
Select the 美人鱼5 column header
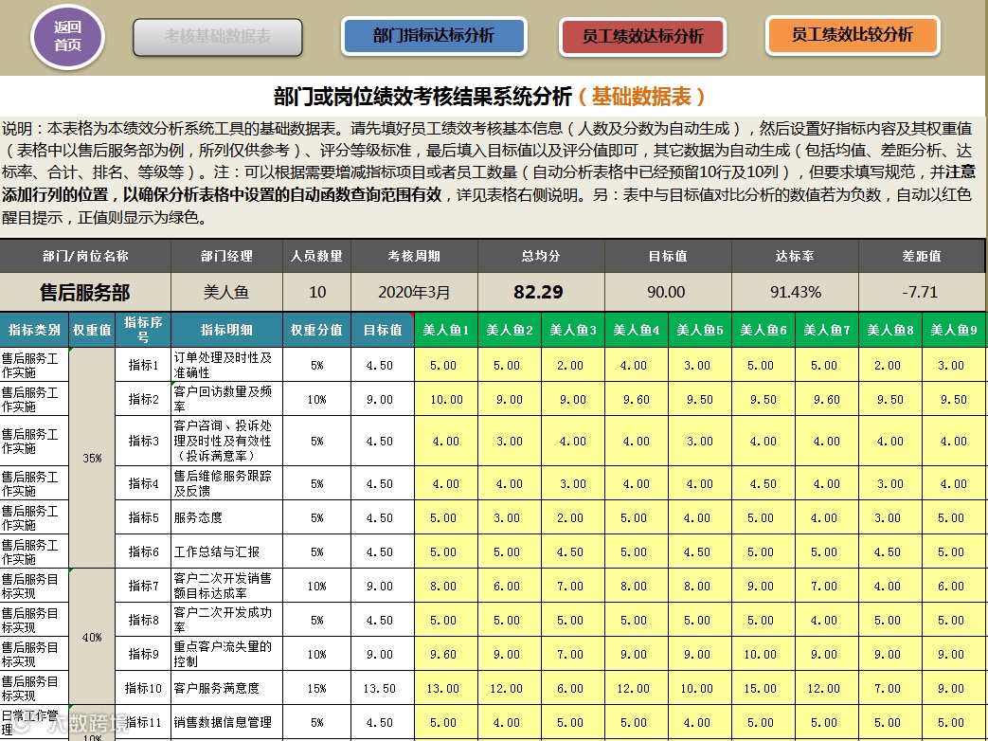click(700, 330)
